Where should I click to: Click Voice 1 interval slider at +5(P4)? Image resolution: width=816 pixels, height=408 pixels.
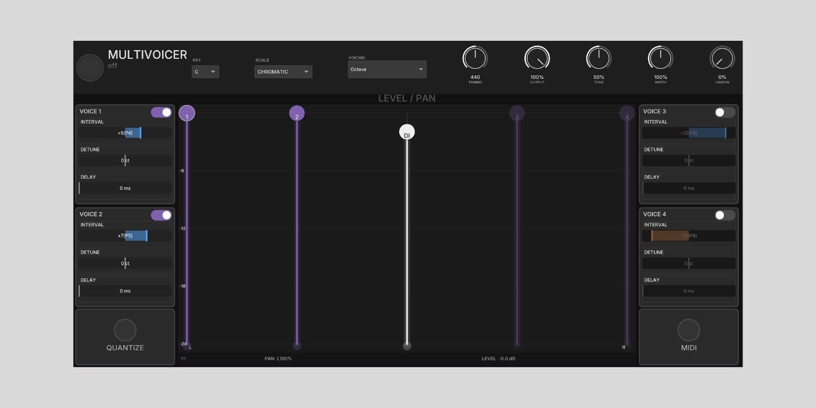125,133
